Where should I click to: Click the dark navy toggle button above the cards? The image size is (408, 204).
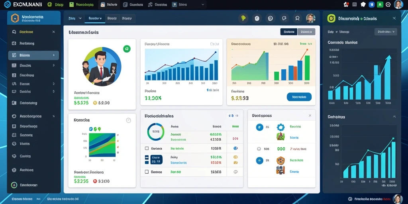(x=289, y=32)
